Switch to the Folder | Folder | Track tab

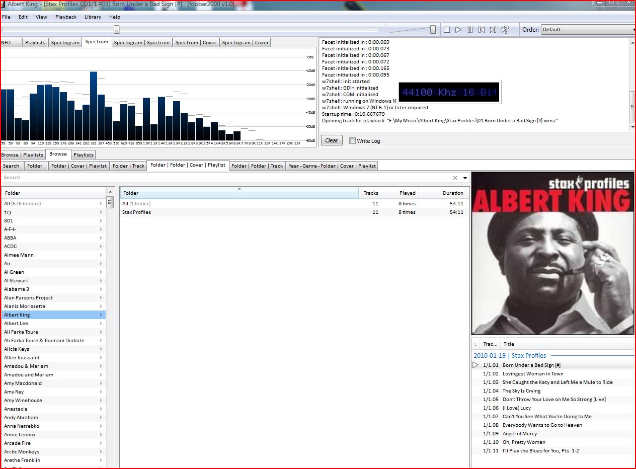pyautogui.click(x=257, y=166)
